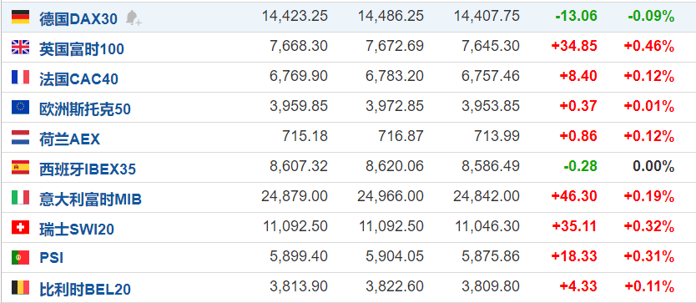Screen dimensions: 696x303
Task: Click the Spanish flag icon
Action: click(x=20, y=167)
